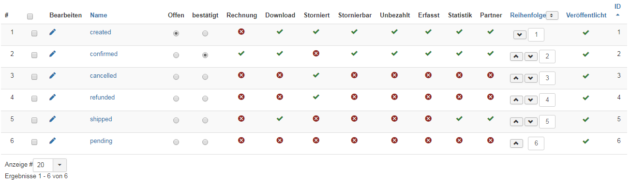This screenshot has width=631, height=185.
Task: Select the 'bestätigt' radio for 'cancelled' row
Action: coord(205,77)
